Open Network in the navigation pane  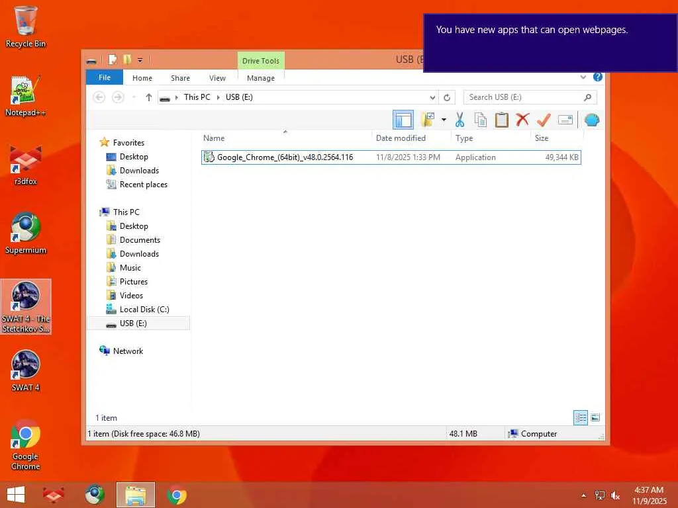(x=128, y=351)
